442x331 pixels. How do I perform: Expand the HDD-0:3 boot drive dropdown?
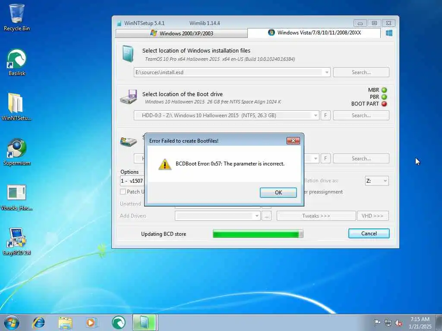click(x=316, y=116)
